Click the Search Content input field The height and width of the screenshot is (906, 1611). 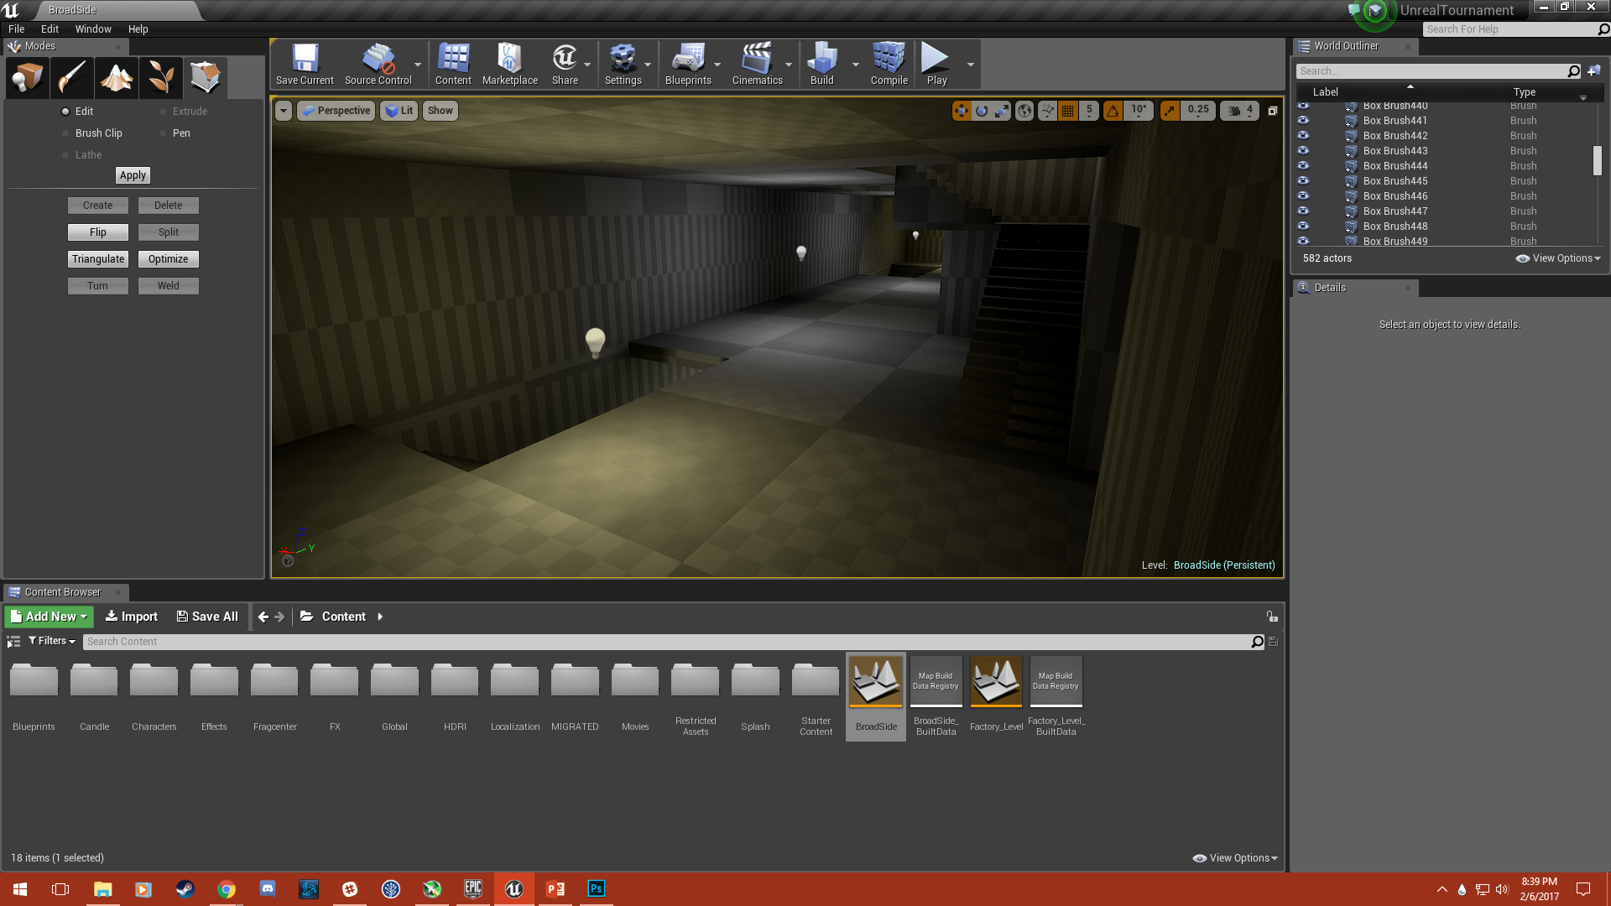point(667,642)
